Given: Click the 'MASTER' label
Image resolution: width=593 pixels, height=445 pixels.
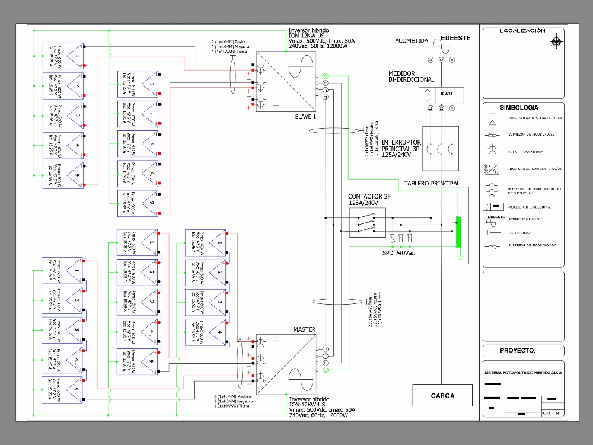Looking at the screenshot, I should [x=304, y=329].
